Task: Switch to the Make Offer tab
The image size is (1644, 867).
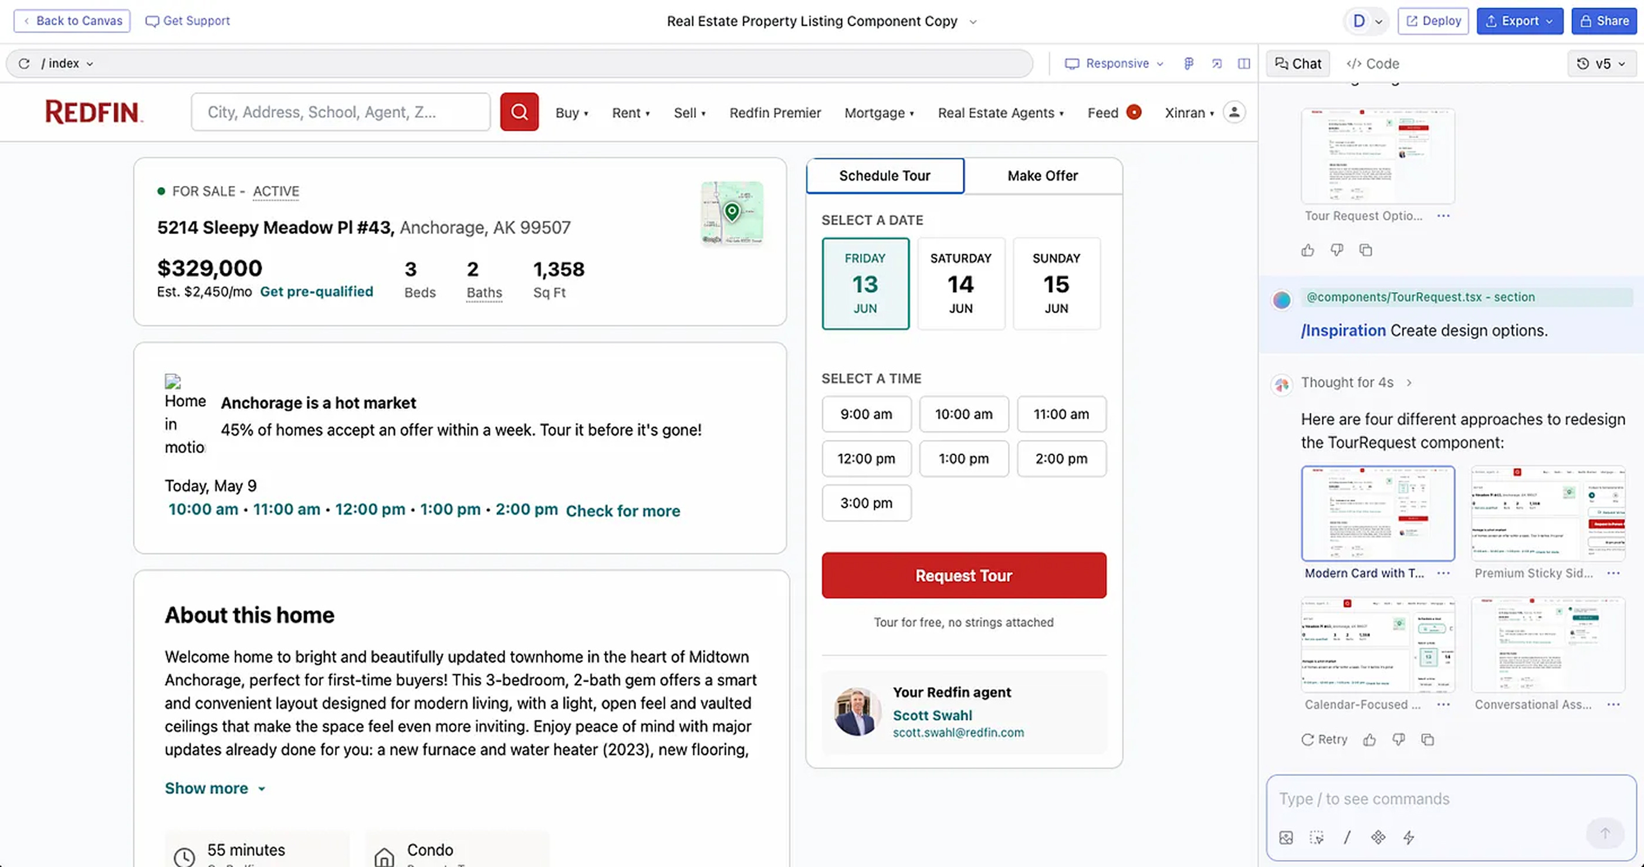Action: [1042, 175]
